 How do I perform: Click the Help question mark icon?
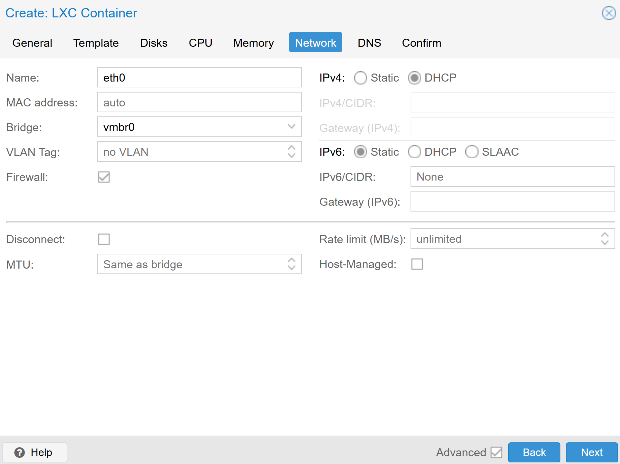[x=19, y=452]
